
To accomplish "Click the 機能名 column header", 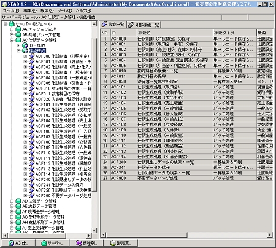I will (x=175, y=33).
